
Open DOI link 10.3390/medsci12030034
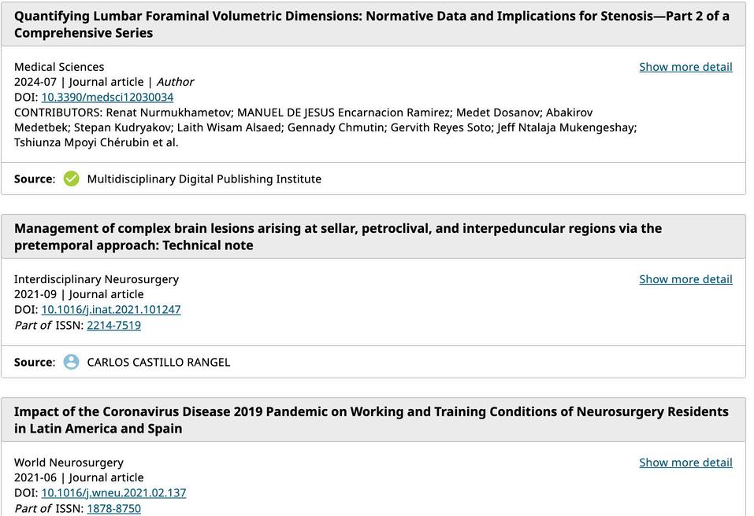(107, 97)
